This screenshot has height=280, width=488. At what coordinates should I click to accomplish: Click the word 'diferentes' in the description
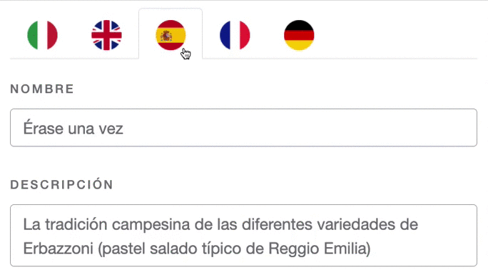pyautogui.click(x=277, y=224)
